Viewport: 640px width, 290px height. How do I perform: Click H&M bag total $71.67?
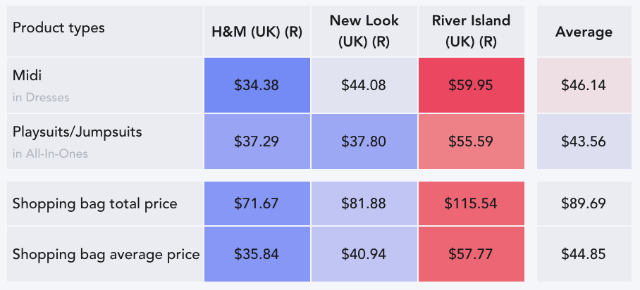click(x=257, y=203)
